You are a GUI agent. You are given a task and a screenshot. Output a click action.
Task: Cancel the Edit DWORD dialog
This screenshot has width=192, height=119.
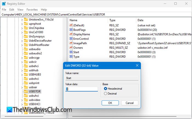[130, 103]
